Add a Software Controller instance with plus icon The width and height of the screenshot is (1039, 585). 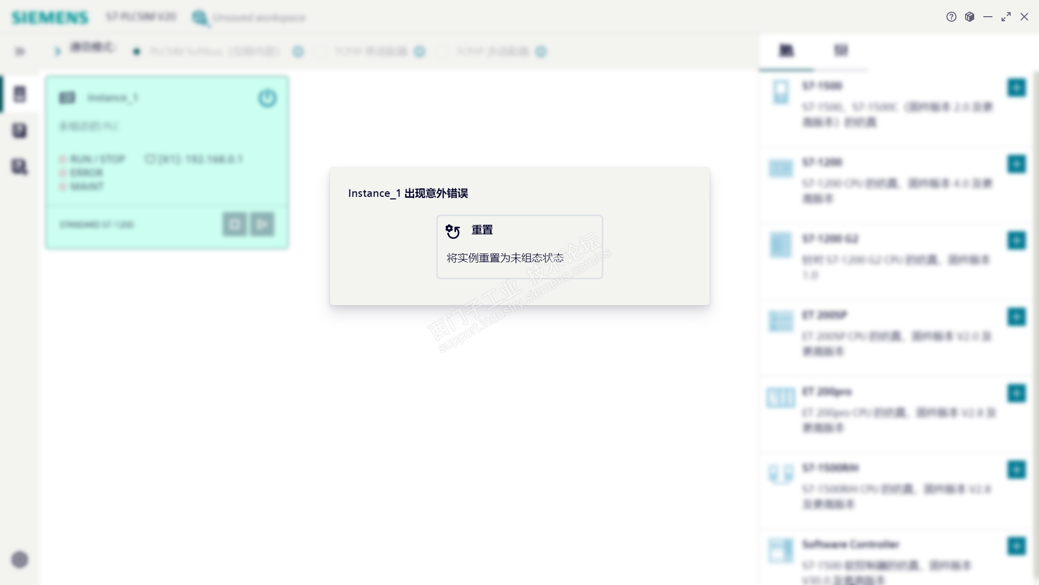click(1016, 546)
